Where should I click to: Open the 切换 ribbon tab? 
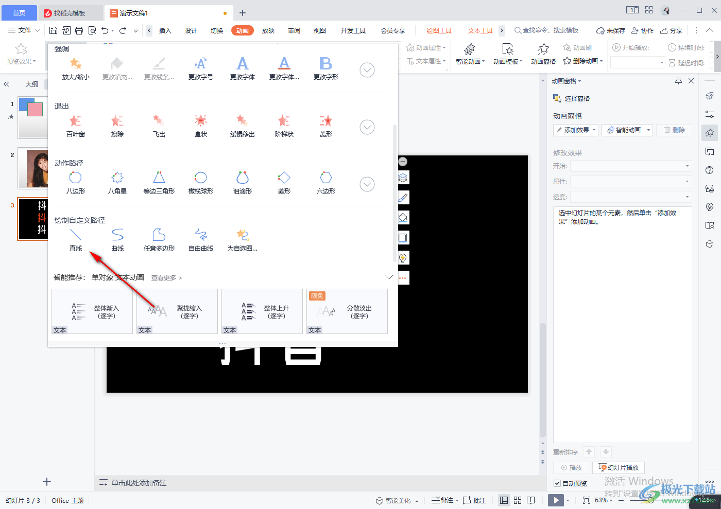[x=217, y=31]
